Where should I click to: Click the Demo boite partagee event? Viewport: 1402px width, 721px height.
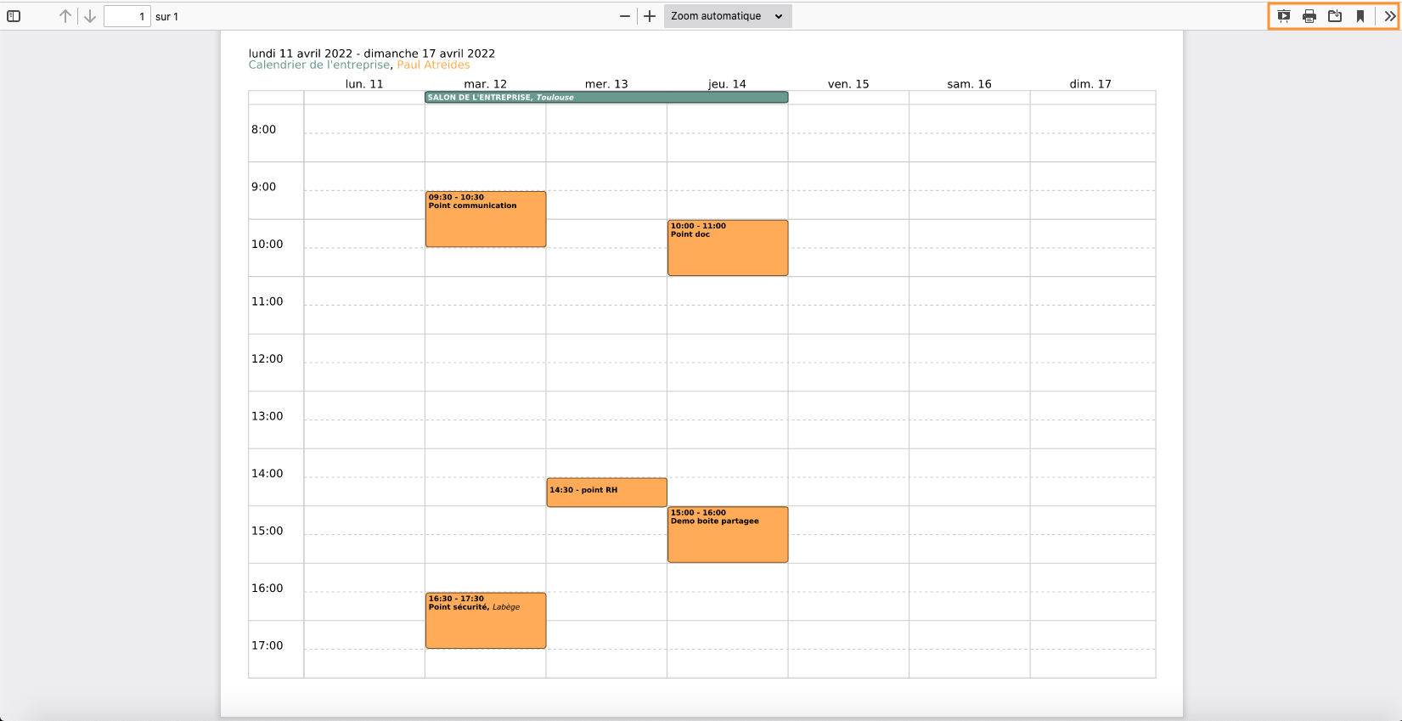click(x=727, y=534)
